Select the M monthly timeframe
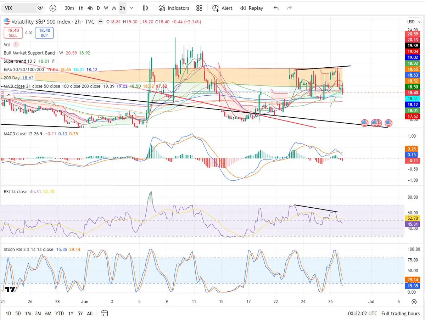 click(114, 8)
